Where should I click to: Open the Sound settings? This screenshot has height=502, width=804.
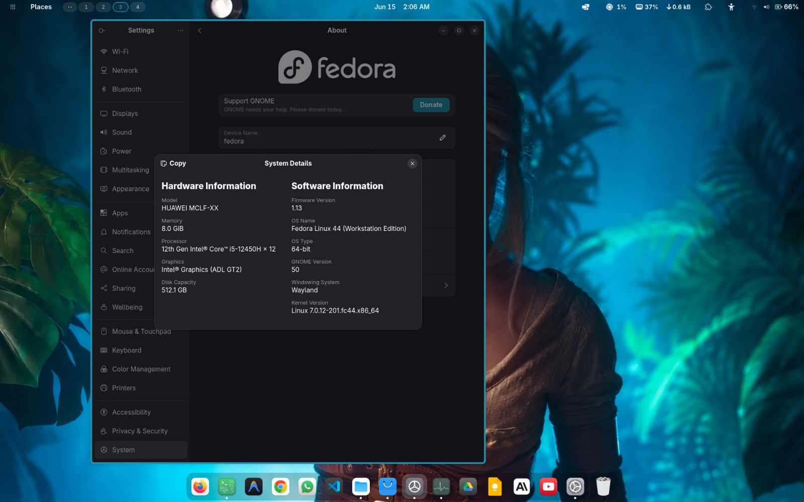coord(141,133)
